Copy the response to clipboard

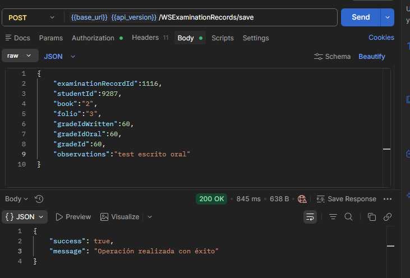click(371, 217)
